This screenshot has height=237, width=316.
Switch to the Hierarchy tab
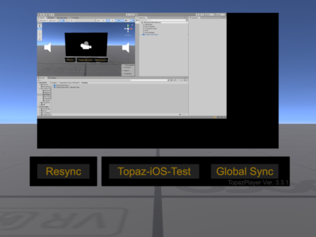tap(141, 18)
